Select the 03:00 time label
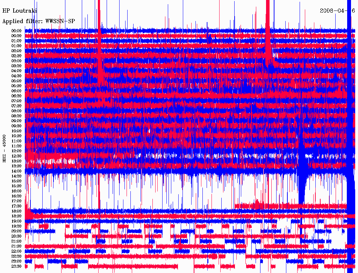 [x=16, y=61]
